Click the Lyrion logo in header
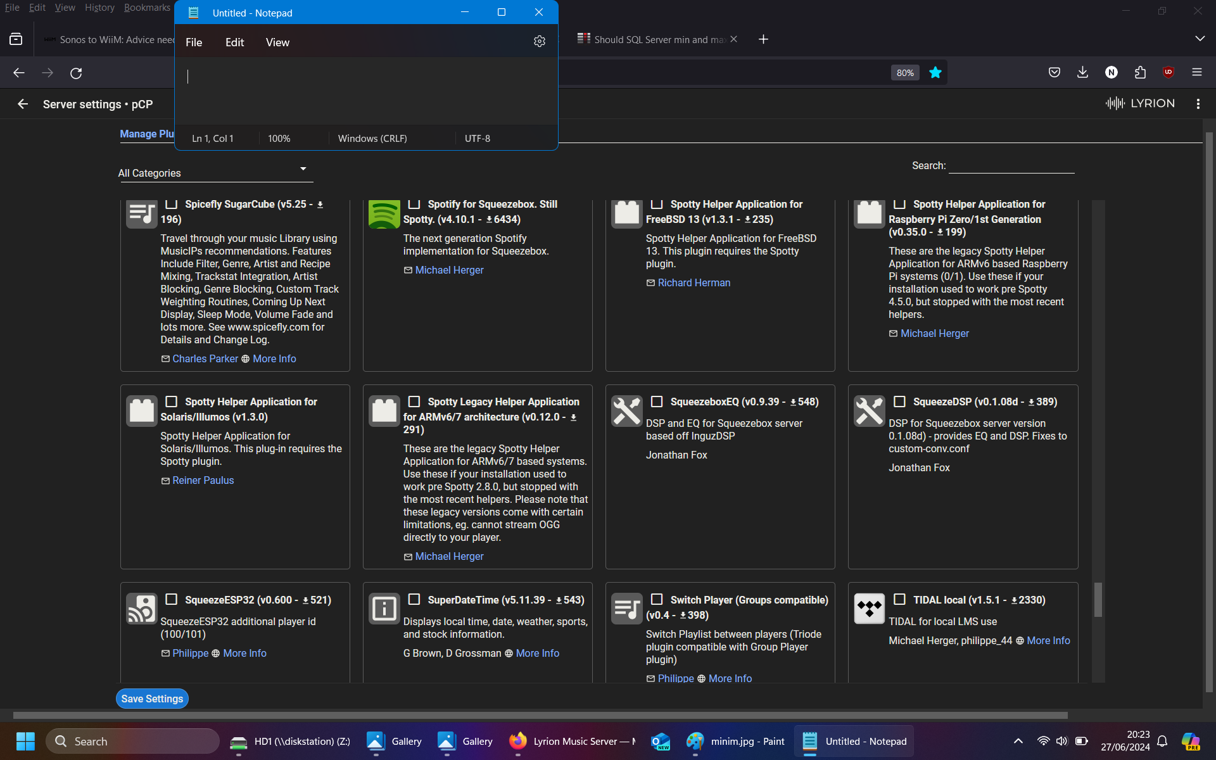This screenshot has height=760, width=1216. tap(1140, 103)
